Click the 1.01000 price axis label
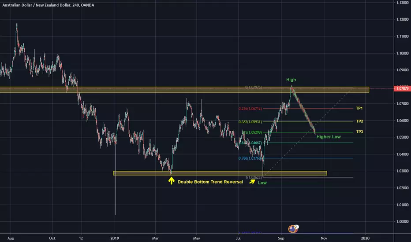 point(402,205)
